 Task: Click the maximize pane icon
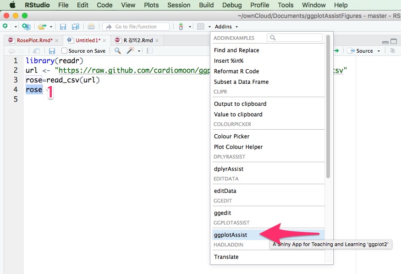[x=394, y=41]
